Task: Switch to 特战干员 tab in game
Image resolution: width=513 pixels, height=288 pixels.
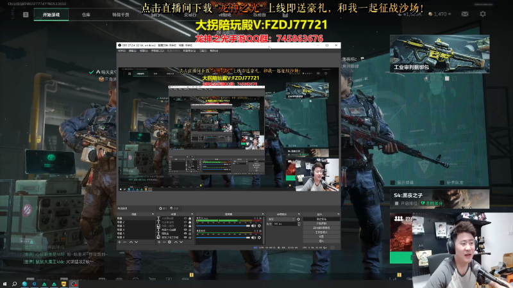Action: [121, 14]
